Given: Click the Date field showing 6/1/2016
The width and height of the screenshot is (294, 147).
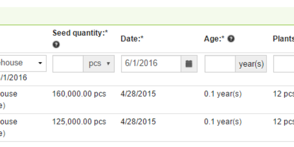Looking at the screenshot, I should click(x=151, y=64).
